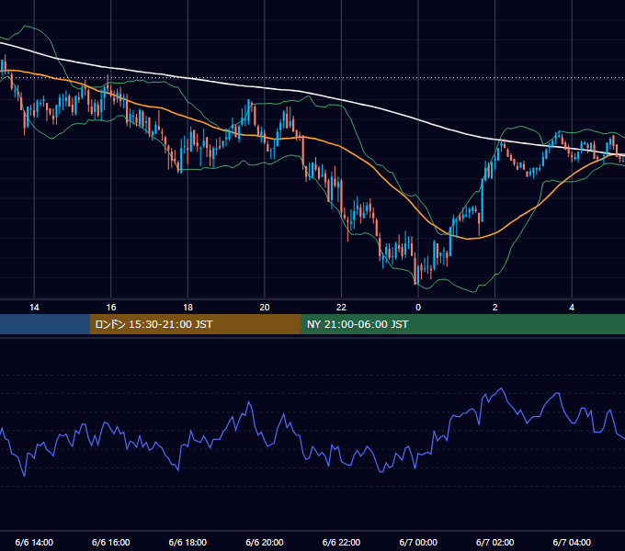The height and width of the screenshot is (551, 625).
Task: Click the 6/6 14:00 date label
Action: [x=34, y=542]
